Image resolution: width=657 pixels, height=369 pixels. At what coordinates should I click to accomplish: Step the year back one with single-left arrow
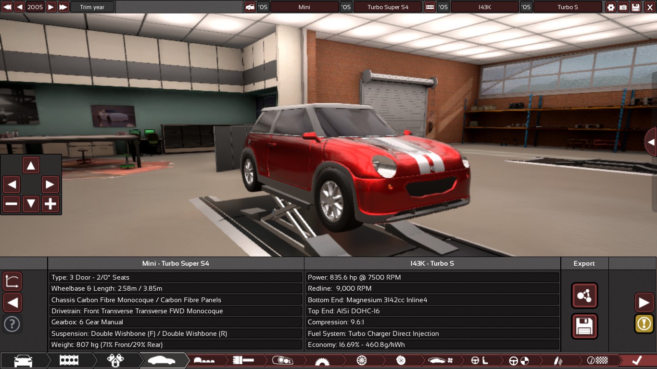coord(20,7)
